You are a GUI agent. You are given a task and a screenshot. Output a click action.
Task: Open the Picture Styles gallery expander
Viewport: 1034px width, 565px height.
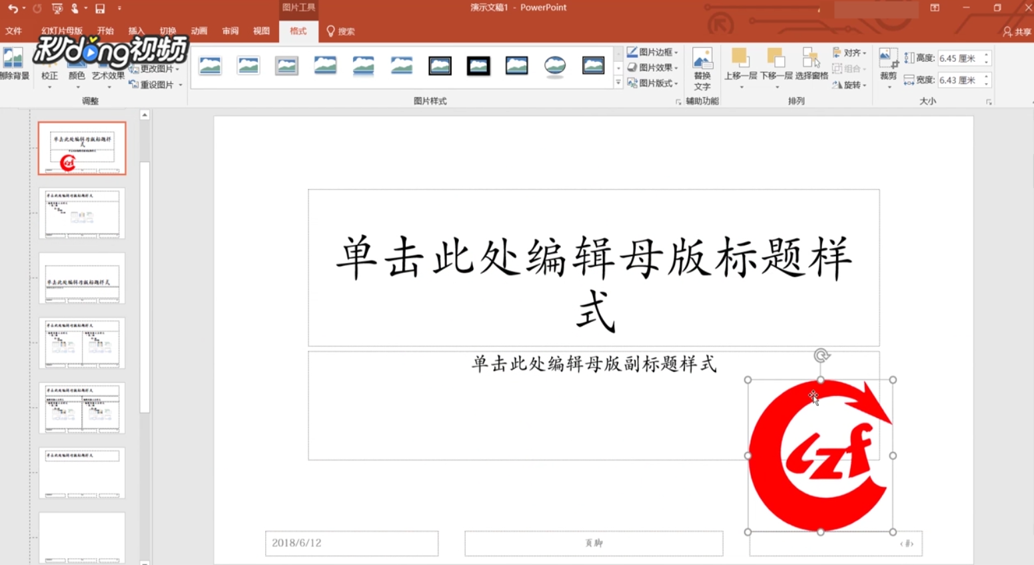pyautogui.click(x=618, y=83)
